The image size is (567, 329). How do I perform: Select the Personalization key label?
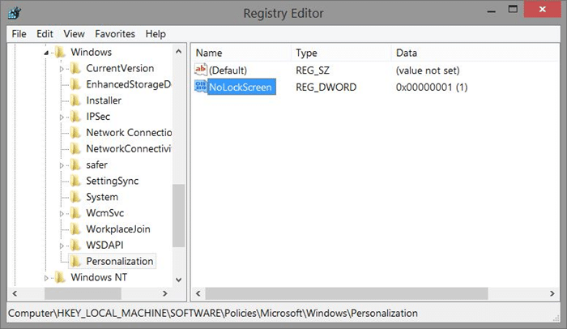(x=120, y=261)
